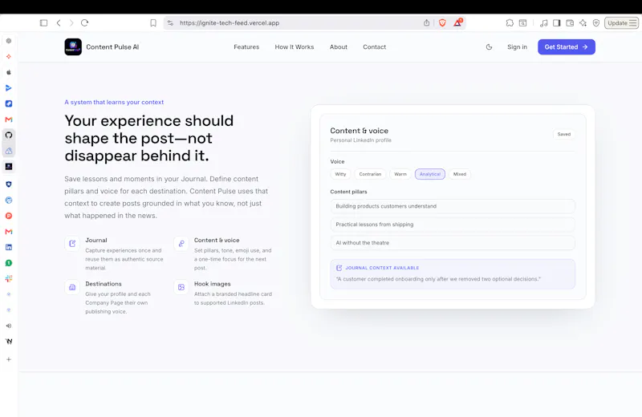
Task: Open the LinkedIn tab in sidebar
Action: (x=9, y=247)
